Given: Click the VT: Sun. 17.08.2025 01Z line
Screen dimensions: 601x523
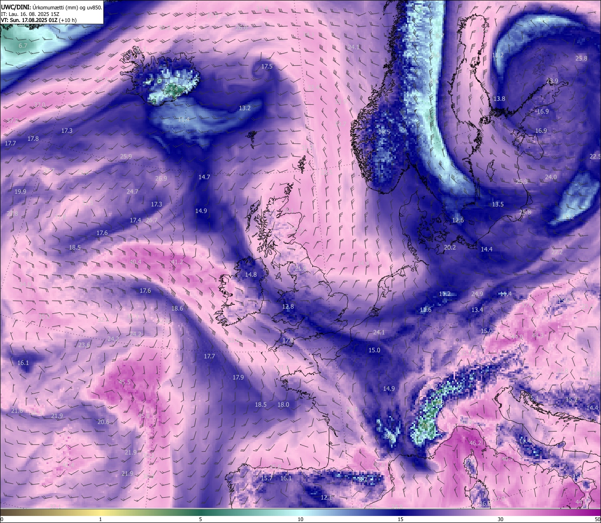Looking at the screenshot, I should (x=39, y=20).
